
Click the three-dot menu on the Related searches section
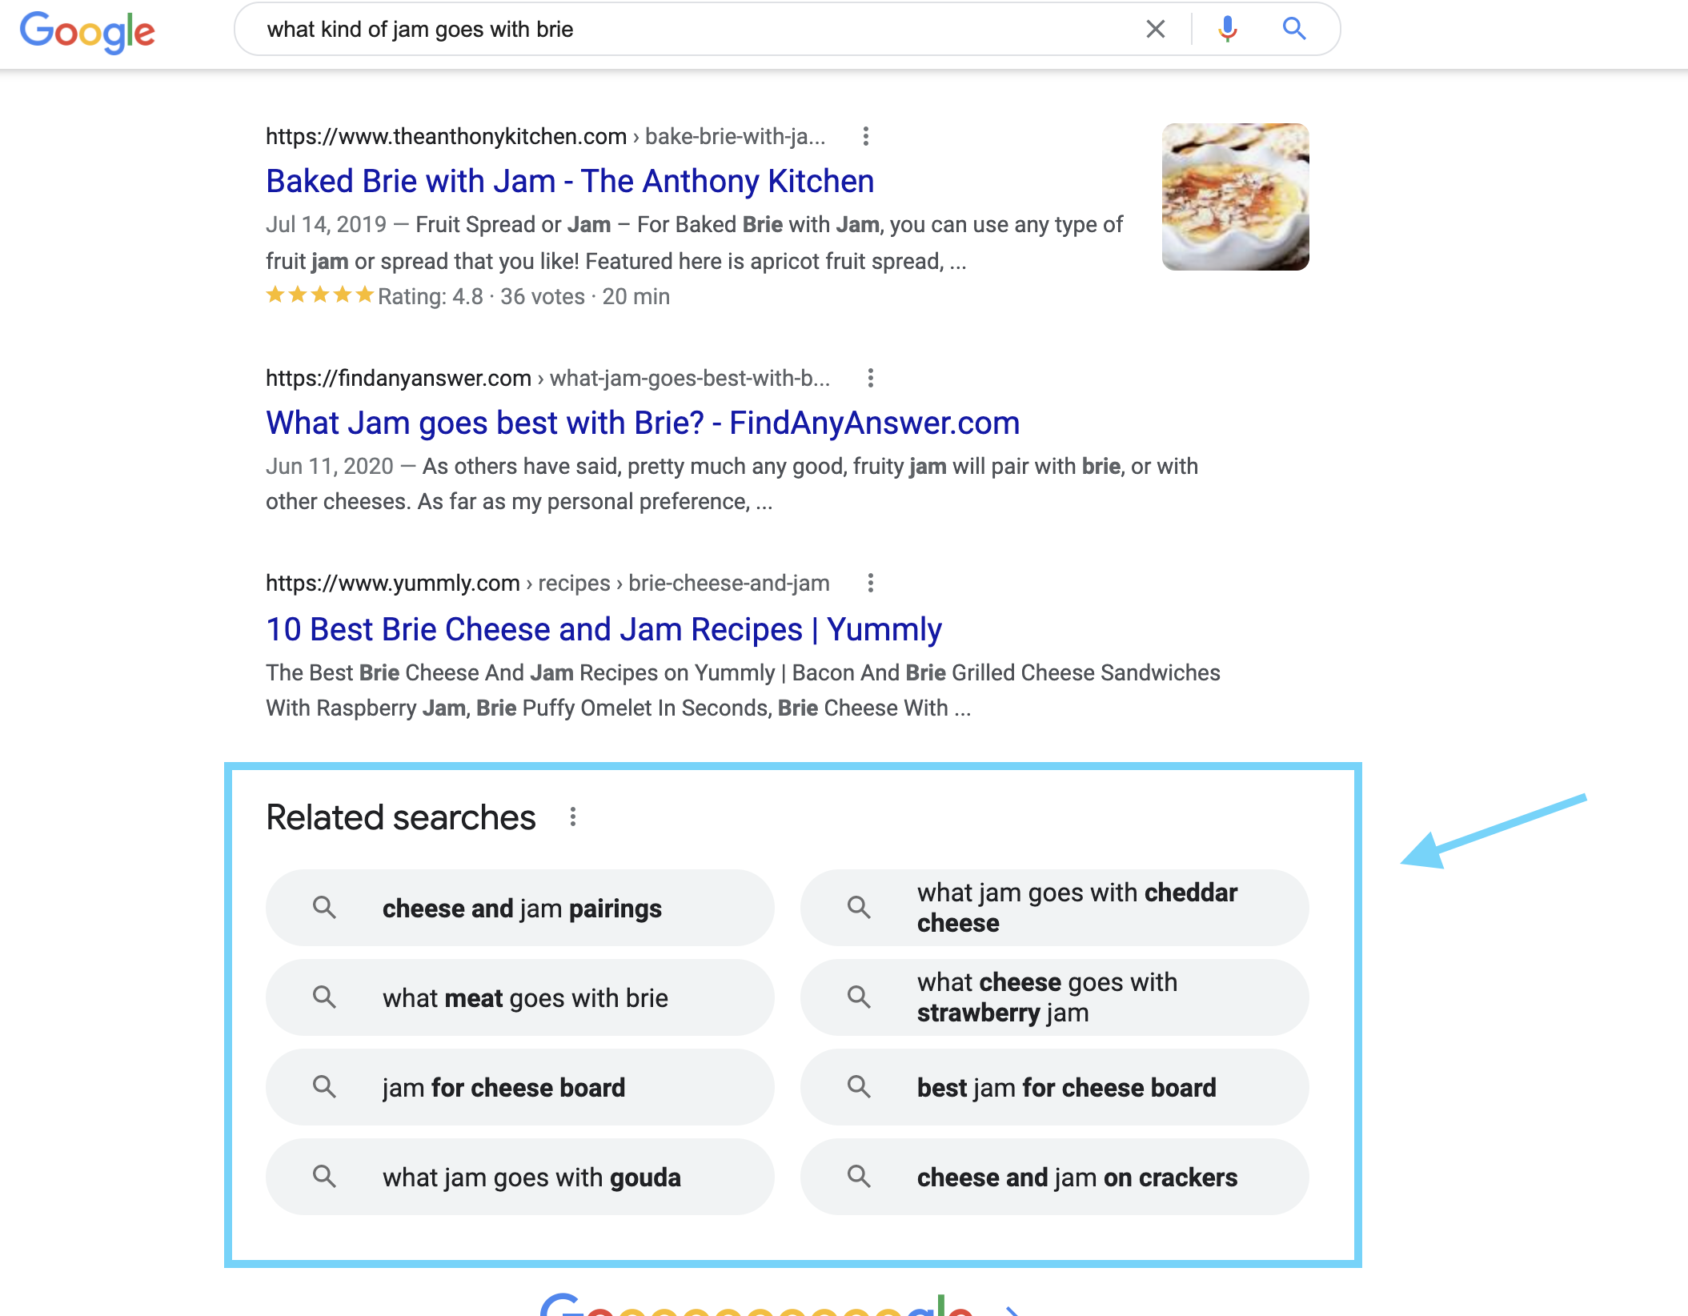(x=574, y=817)
